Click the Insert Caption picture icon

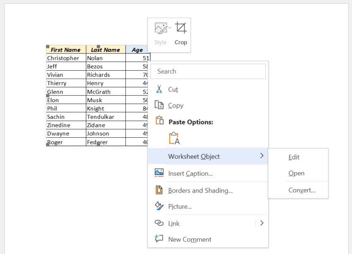(x=159, y=173)
